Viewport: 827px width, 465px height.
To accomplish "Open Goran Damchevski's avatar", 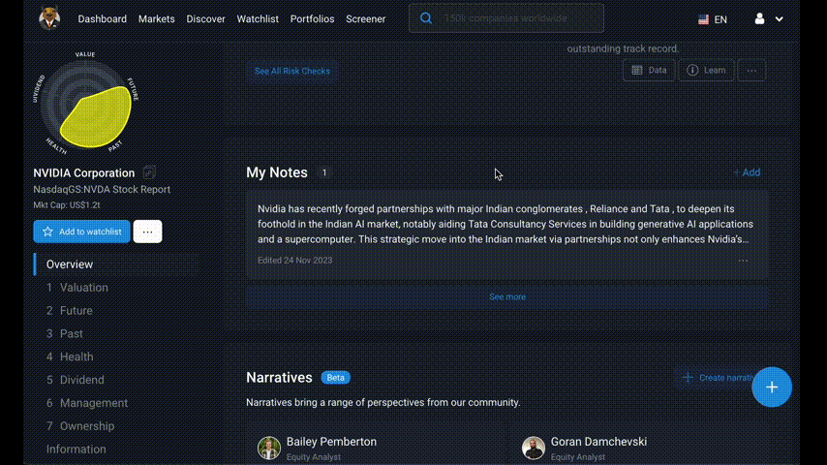I will (x=534, y=449).
